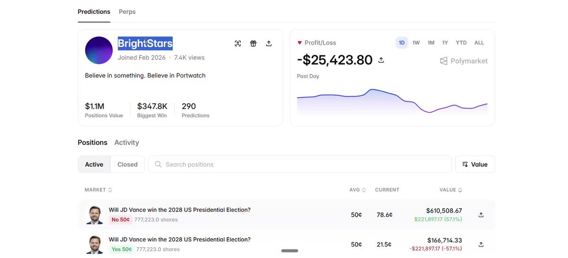
Task: Click the Yes 50¢ badge
Action: tap(121, 249)
